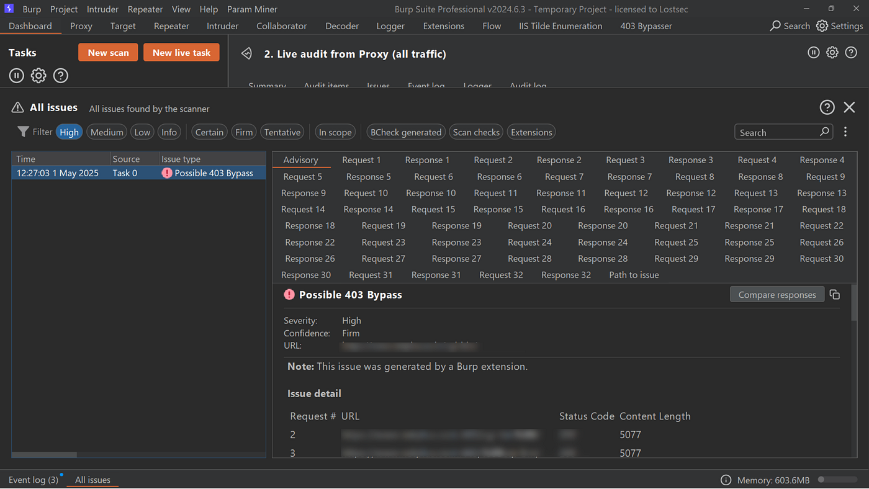Open the Burp menu
The width and height of the screenshot is (869, 489).
coord(32,9)
